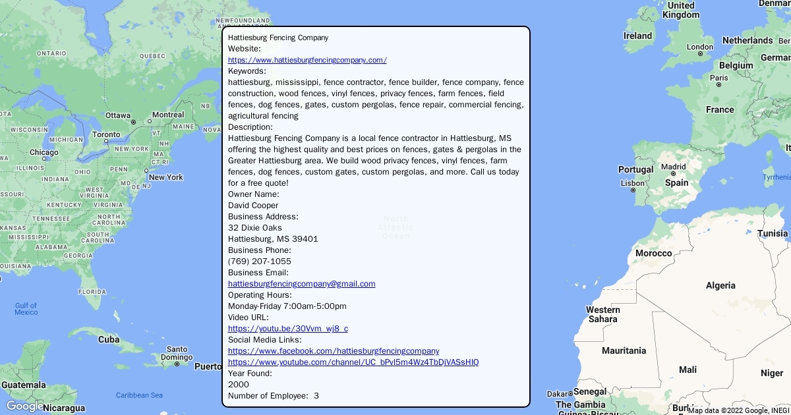The height and width of the screenshot is (415, 791).
Task: Click the '32 Dixie Oaks' address line
Action: pos(255,228)
